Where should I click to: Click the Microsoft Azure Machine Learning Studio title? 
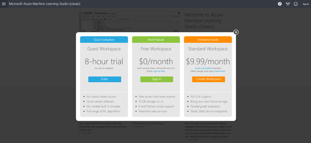pyautogui.click(x=45, y=4)
